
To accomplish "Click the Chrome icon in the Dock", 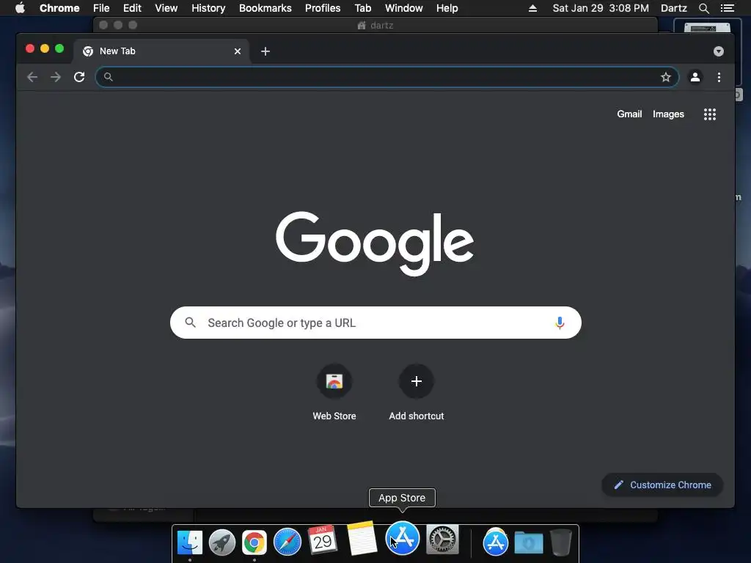I will [254, 542].
